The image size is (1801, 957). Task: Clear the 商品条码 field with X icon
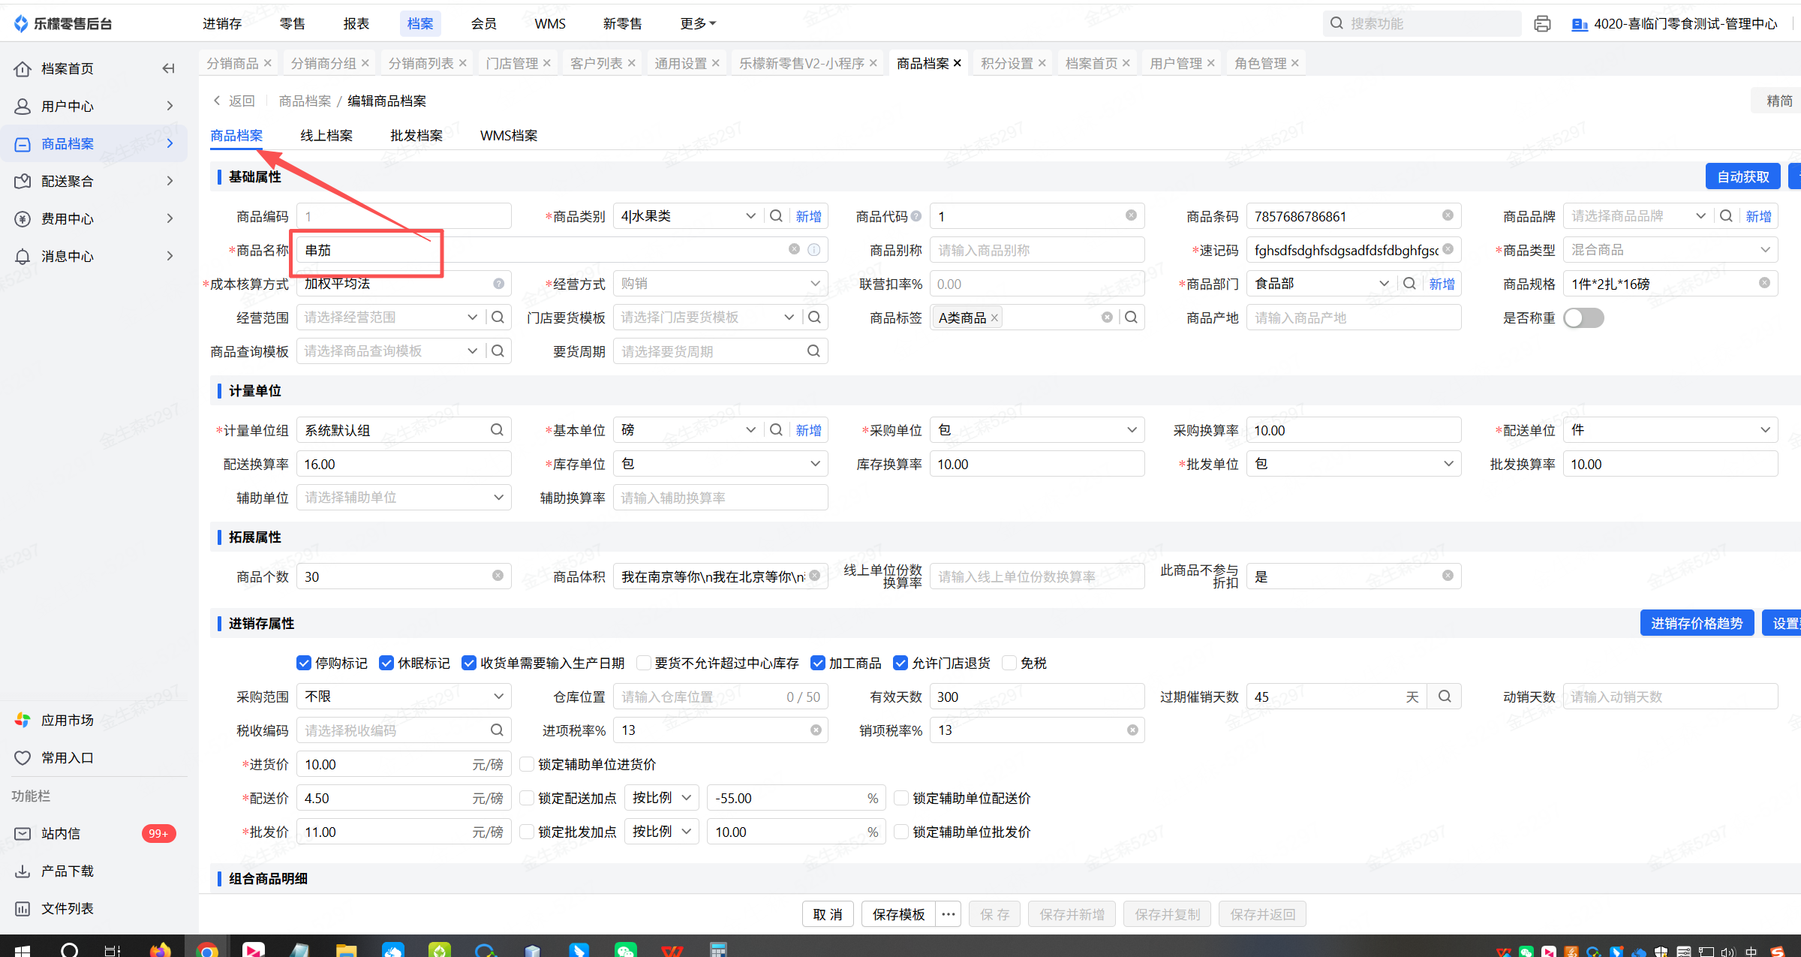click(x=1448, y=216)
